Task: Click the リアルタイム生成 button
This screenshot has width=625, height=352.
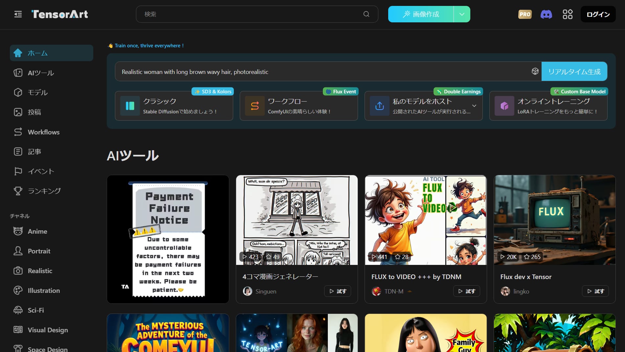Action: point(574,71)
